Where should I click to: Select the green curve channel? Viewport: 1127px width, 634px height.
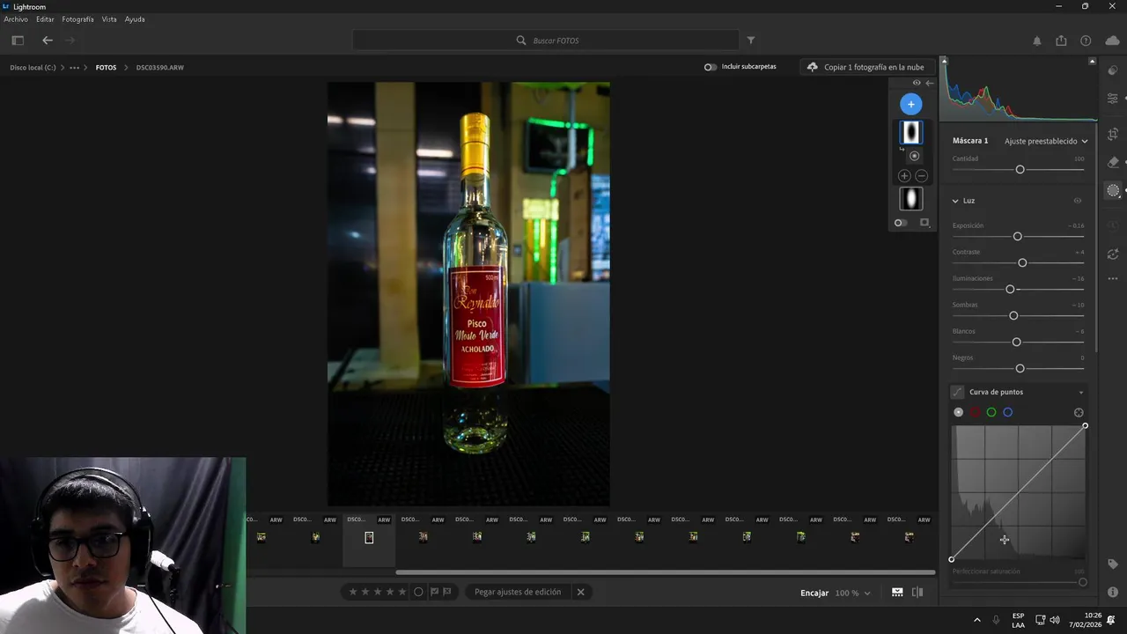(x=991, y=412)
